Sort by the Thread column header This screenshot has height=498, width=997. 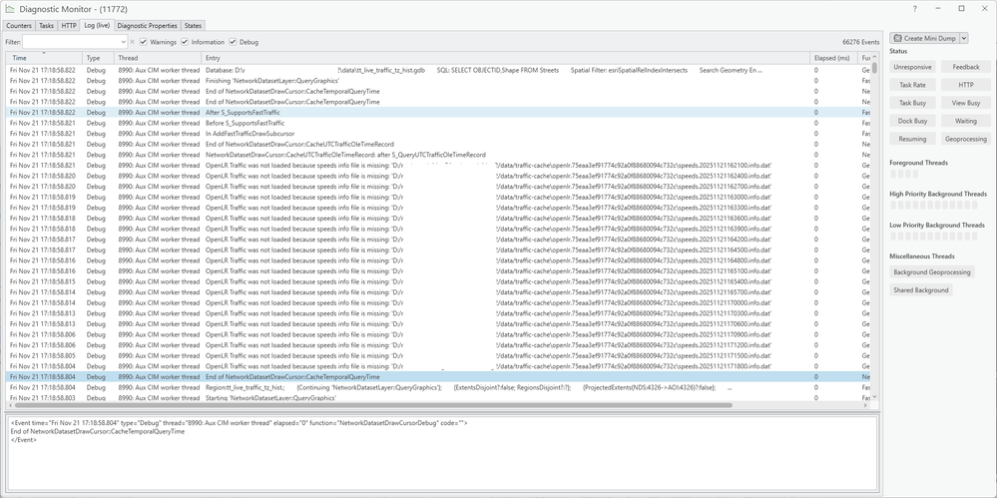159,58
